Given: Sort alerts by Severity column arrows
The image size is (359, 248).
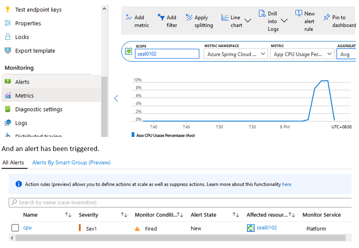Looking at the screenshot, I should [124, 215].
